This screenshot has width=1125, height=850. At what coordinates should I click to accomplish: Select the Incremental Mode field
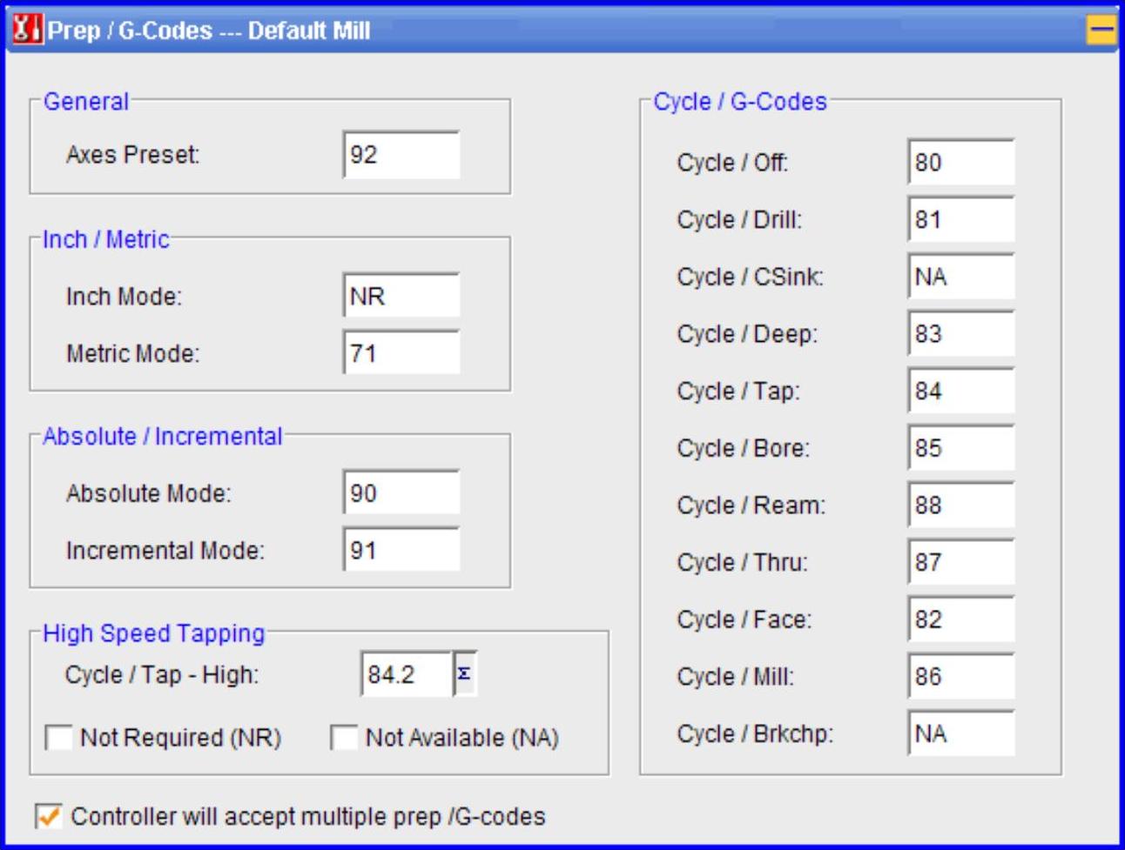point(401,551)
